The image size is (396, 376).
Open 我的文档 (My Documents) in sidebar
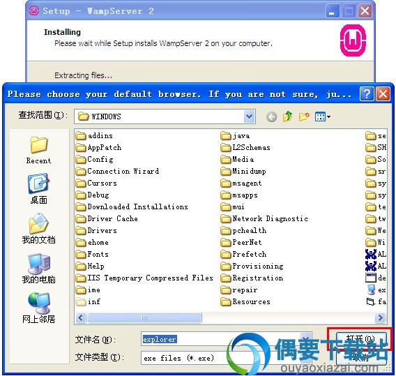pos(38,229)
